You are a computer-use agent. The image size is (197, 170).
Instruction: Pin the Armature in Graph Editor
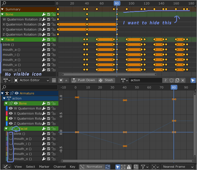12,93
